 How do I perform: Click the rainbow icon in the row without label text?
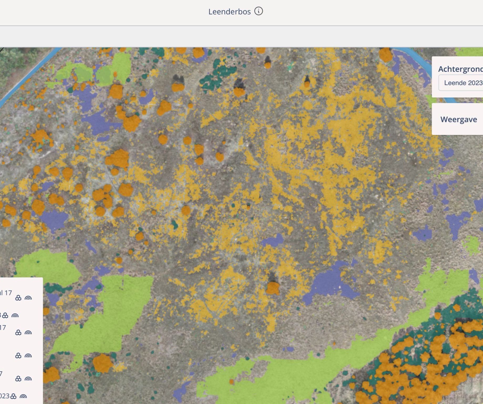point(28,356)
